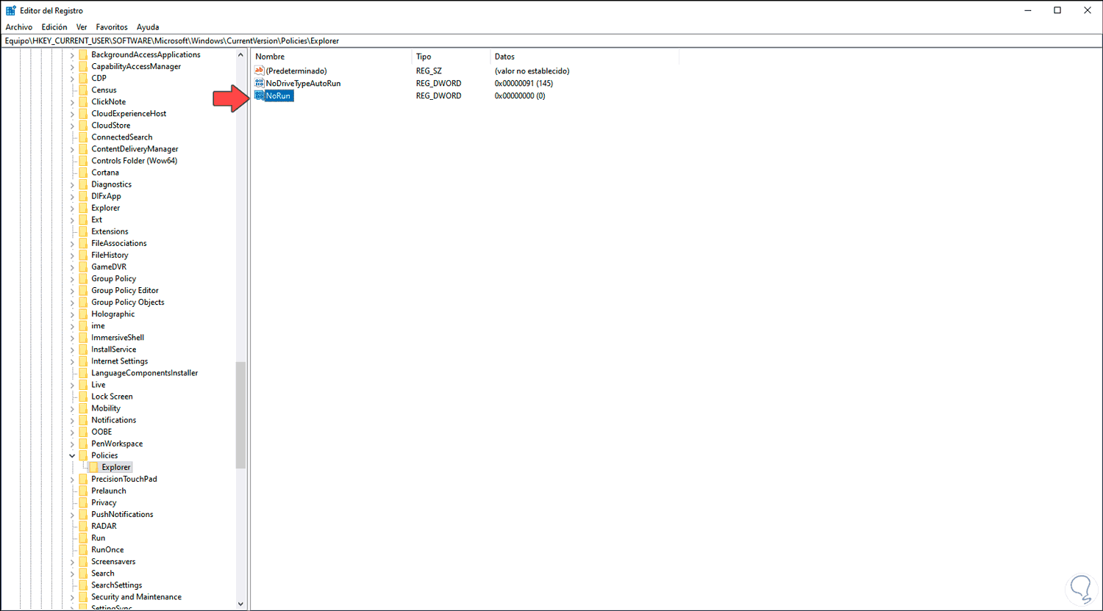Image resolution: width=1103 pixels, height=611 pixels.
Task: Expand the FileAssociations key
Action: click(x=72, y=243)
